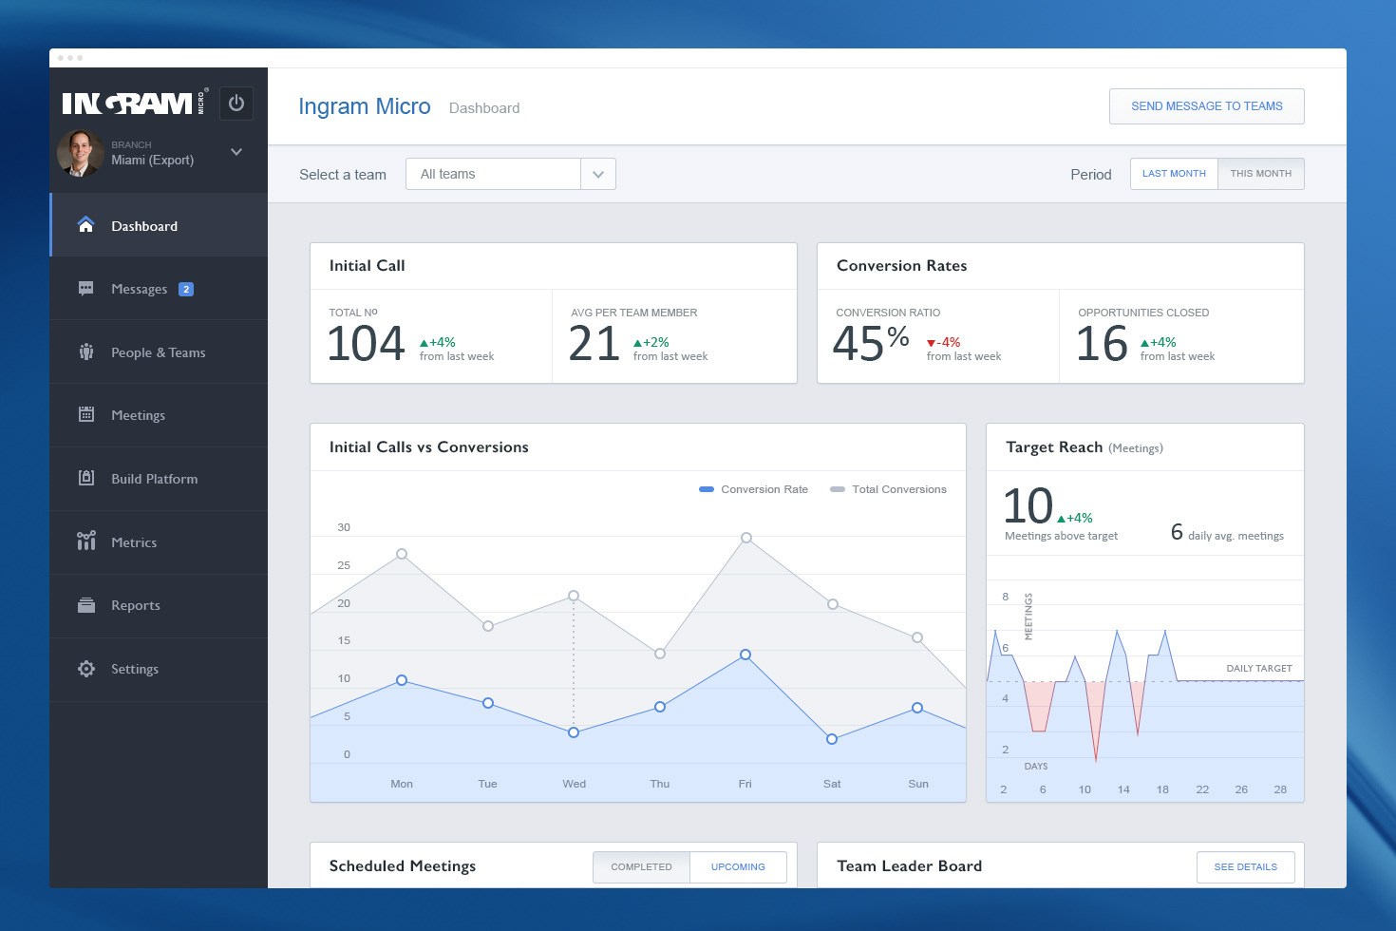Image resolution: width=1396 pixels, height=931 pixels.
Task: Click the Messages chat bubble icon
Action: (x=85, y=289)
